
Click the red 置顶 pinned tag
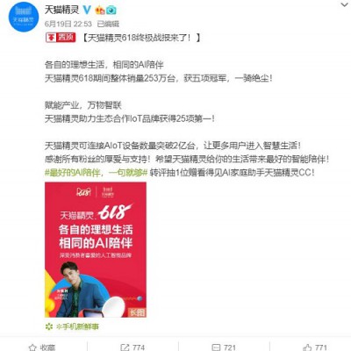click(61, 38)
